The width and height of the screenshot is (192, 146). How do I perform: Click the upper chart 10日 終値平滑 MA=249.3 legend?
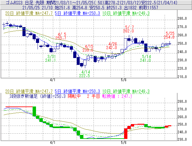tap(126, 13)
